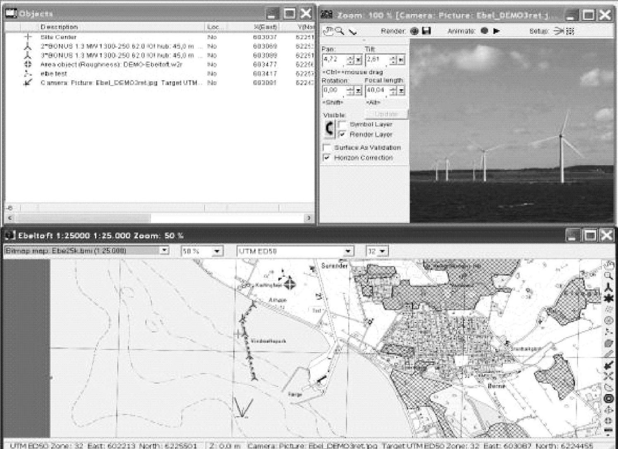Open the UTM ED50 coordinate system dropdown
Viewport: 618px width, 449px height.
point(348,251)
